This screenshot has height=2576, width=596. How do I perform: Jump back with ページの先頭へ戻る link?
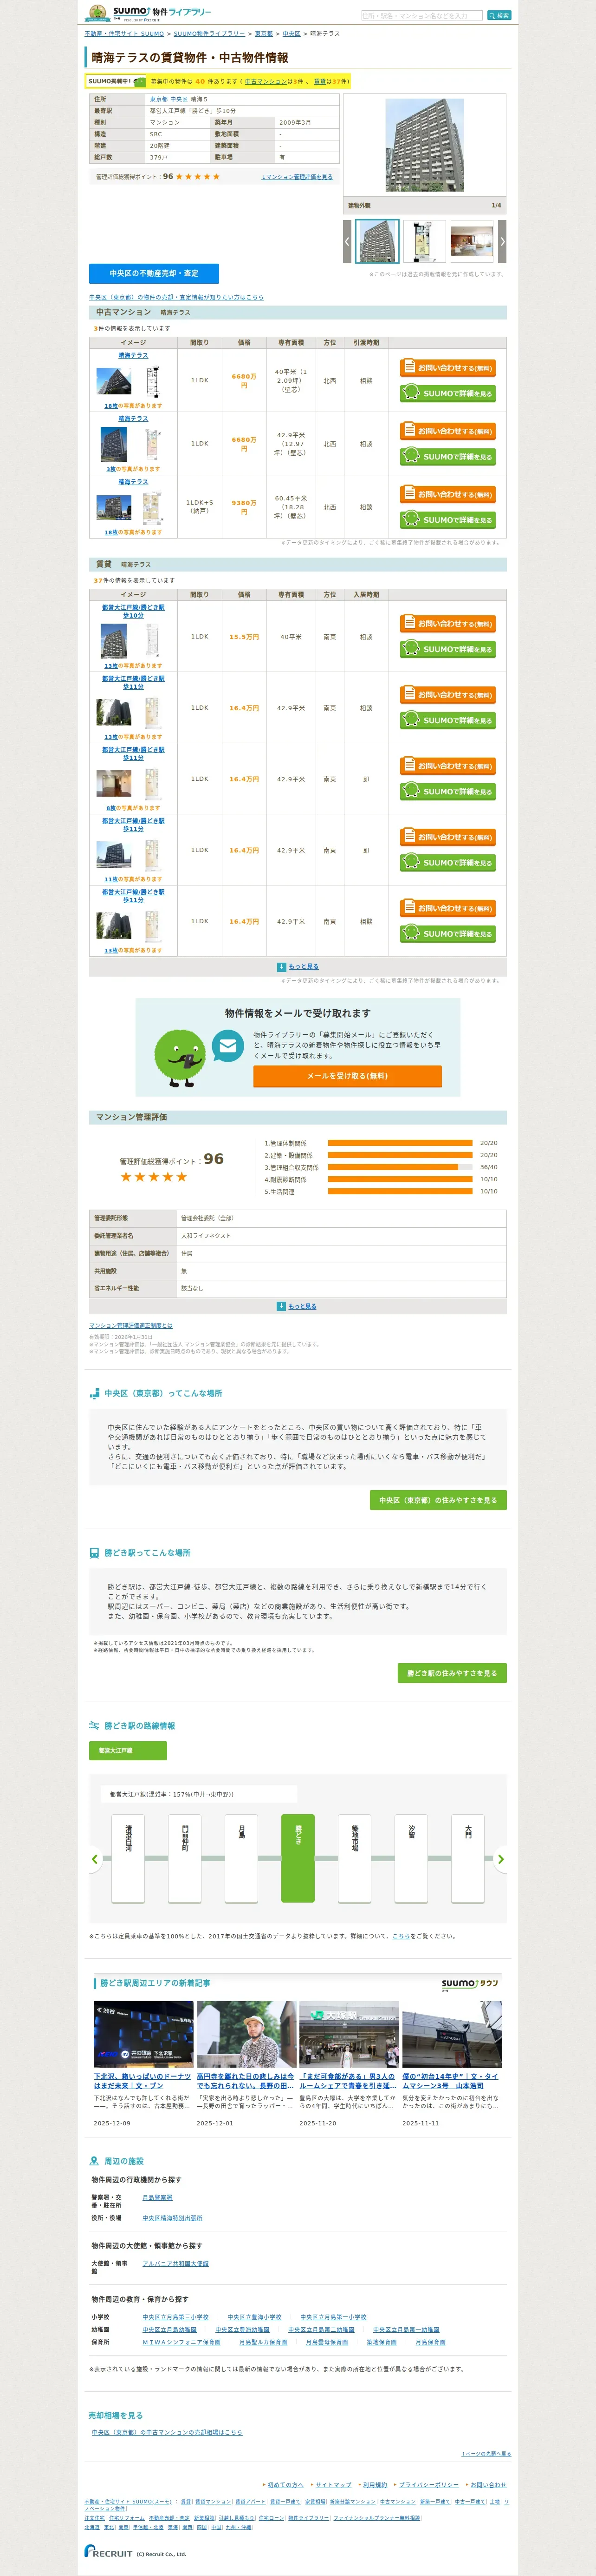click(486, 2454)
